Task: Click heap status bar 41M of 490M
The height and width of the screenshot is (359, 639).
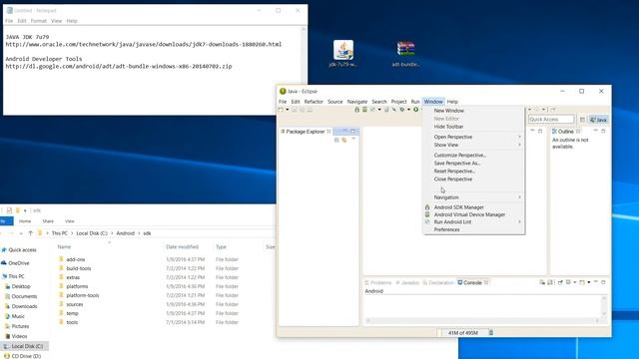Action: click(x=463, y=332)
